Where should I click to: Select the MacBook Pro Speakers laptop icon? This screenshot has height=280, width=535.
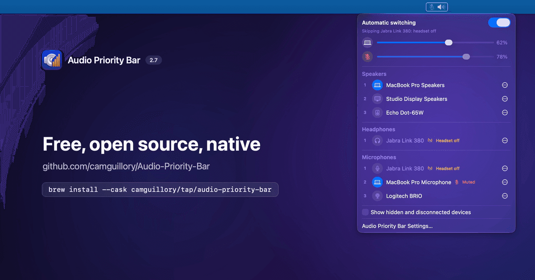377,85
